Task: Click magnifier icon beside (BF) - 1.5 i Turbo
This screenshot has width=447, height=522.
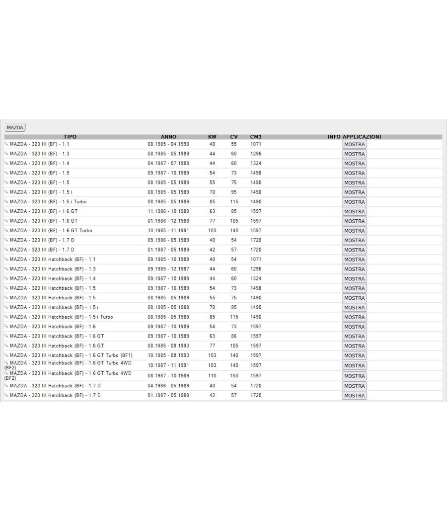Action: click(x=6, y=201)
